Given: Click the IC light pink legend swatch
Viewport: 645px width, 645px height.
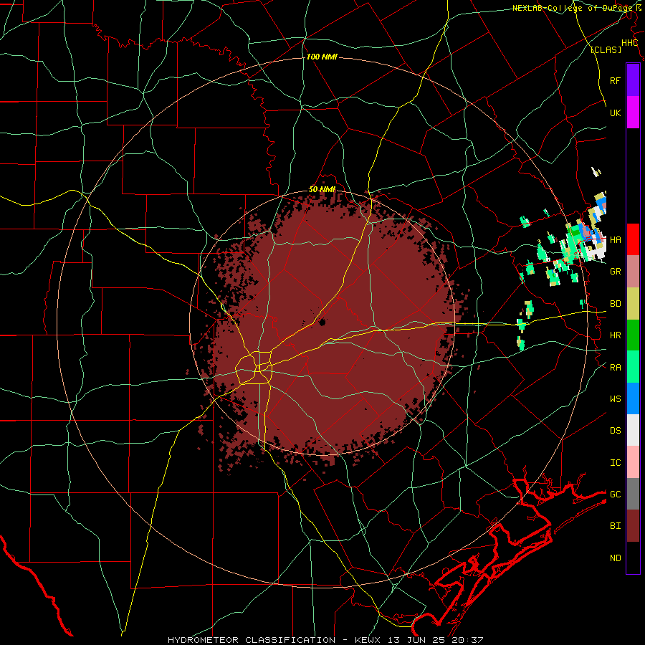Looking at the screenshot, I should click(633, 462).
